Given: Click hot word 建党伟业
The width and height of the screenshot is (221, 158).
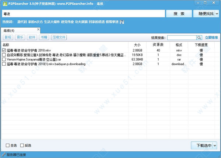Looking at the screenshot, I should click(67, 22).
